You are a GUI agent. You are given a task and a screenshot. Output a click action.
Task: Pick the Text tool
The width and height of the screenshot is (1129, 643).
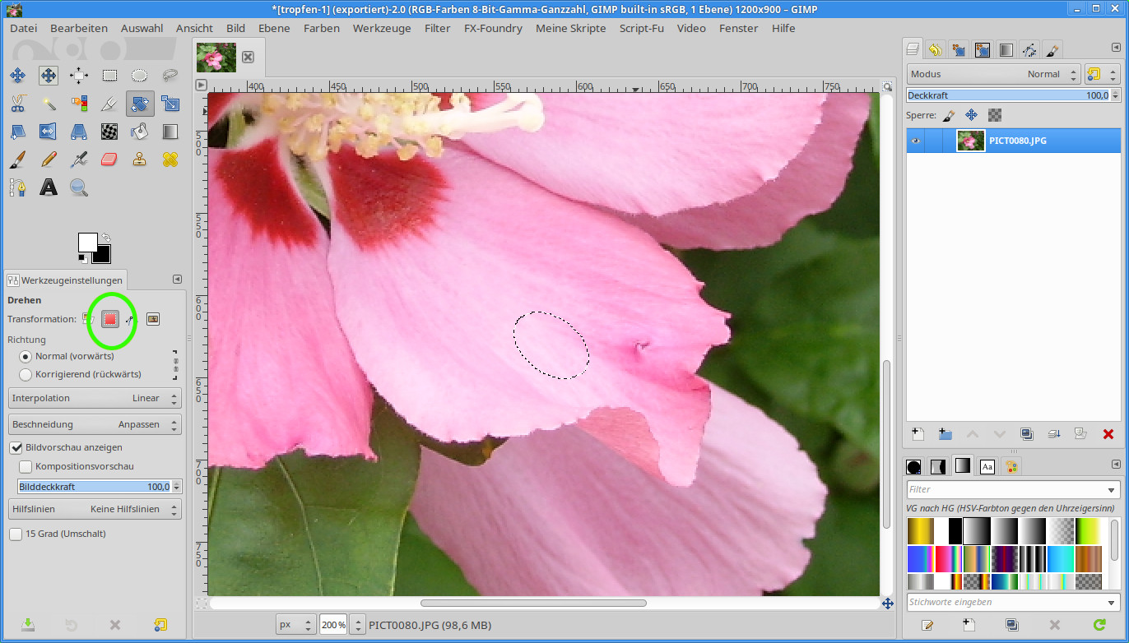[49, 187]
